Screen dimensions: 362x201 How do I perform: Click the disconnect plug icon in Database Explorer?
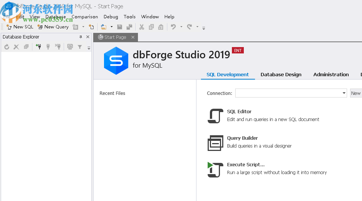point(58,47)
